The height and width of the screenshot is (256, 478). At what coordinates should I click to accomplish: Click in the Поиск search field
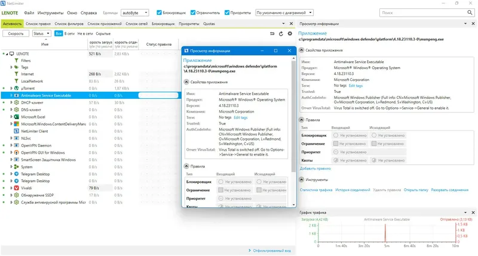pos(424,13)
